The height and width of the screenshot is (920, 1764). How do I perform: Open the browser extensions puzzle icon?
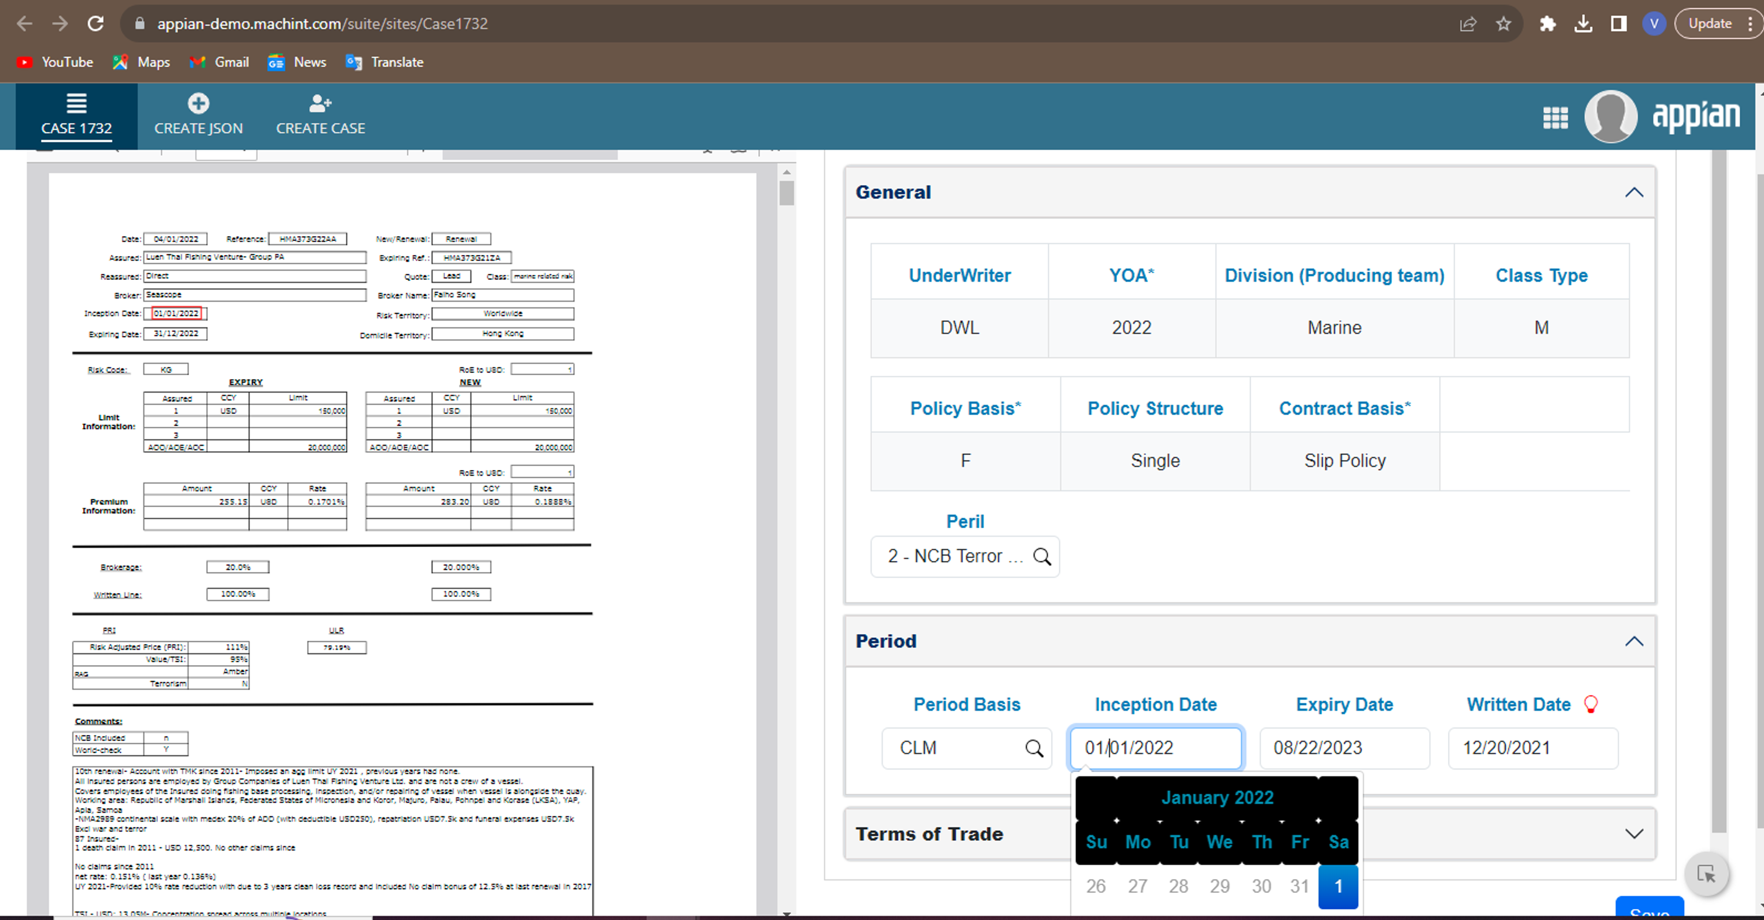(1548, 24)
